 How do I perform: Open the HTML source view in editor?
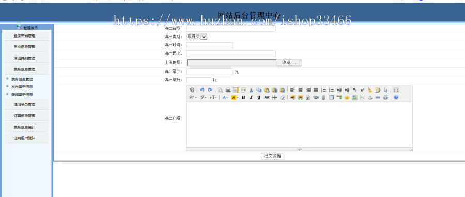click(192, 90)
